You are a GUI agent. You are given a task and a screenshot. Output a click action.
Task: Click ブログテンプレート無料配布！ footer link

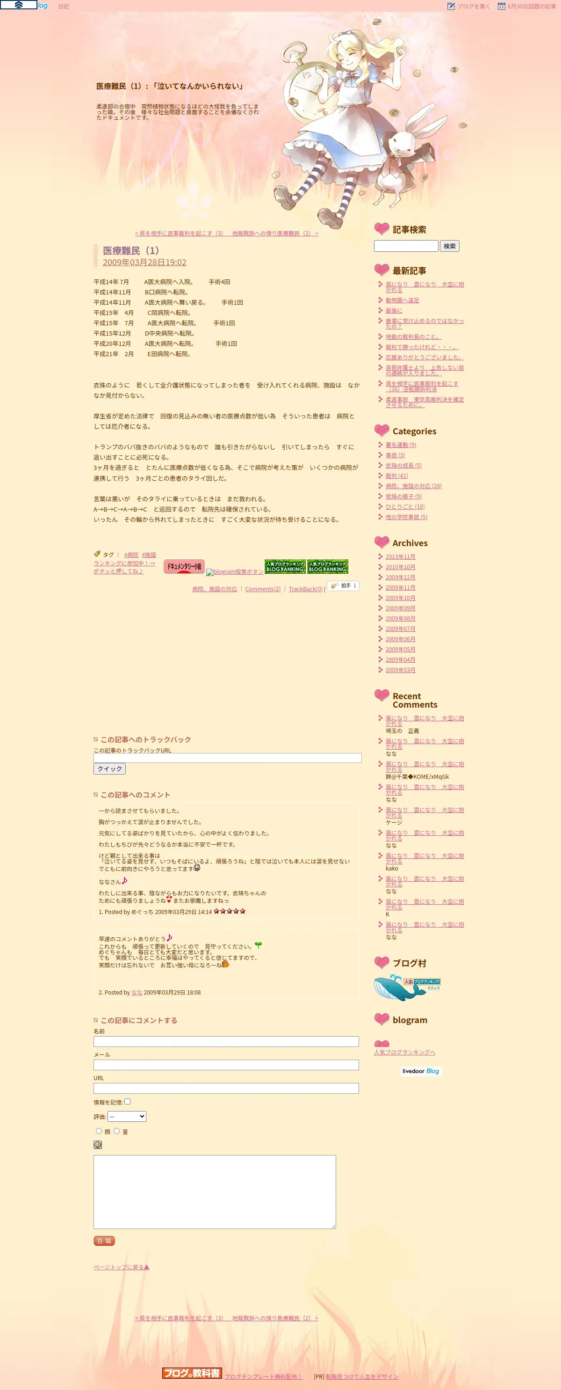click(x=264, y=1376)
